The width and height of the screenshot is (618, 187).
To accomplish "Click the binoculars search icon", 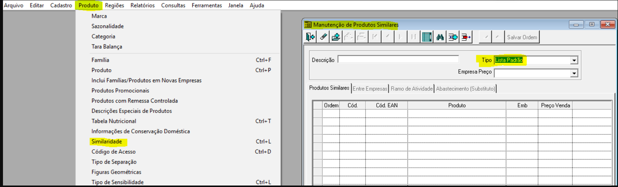I will tap(440, 37).
